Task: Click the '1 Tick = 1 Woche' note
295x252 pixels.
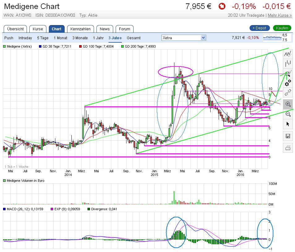Action: pos(16,167)
